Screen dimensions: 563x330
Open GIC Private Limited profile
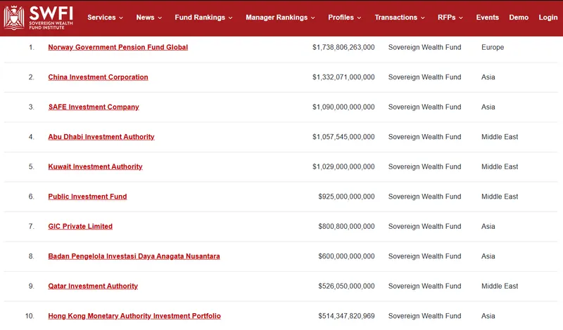tap(80, 227)
